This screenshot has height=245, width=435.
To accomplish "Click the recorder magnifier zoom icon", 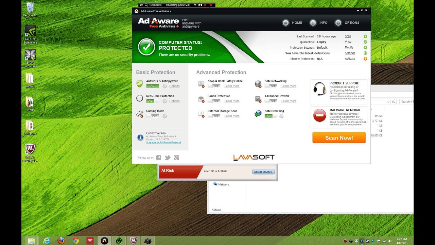I will 146,5.
